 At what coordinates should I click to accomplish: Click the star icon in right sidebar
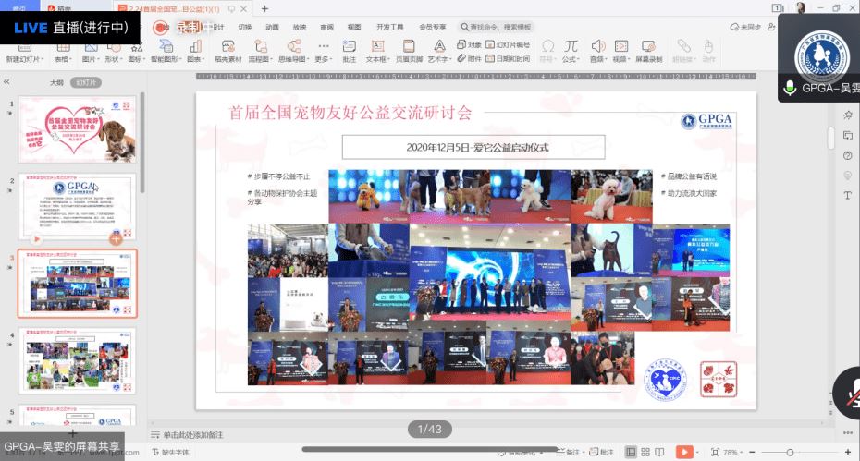point(848,115)
